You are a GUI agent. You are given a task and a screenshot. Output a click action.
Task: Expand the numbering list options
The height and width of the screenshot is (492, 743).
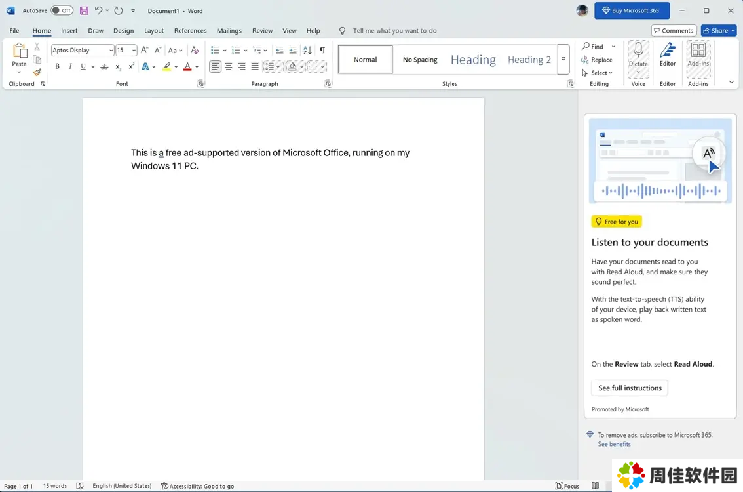[246, 51]
